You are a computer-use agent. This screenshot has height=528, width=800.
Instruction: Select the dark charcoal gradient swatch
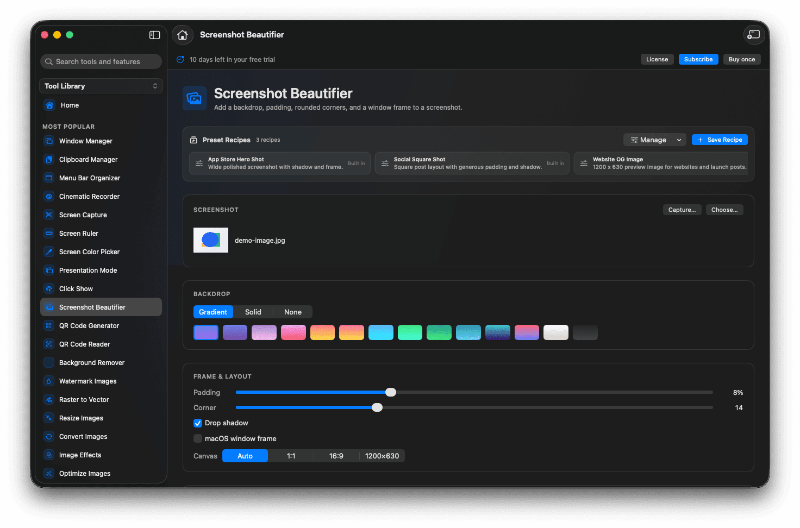click(585, 332)
